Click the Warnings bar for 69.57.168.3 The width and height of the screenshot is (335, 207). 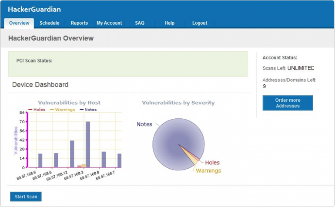point(84,166)
